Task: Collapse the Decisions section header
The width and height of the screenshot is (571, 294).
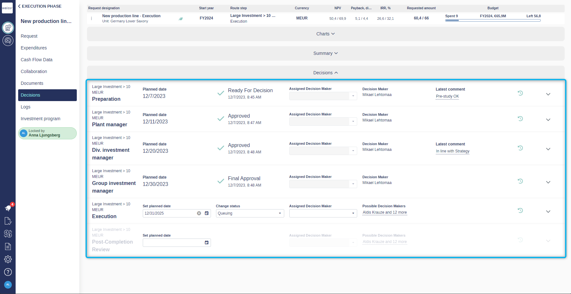Action: [x=326, y=73]
